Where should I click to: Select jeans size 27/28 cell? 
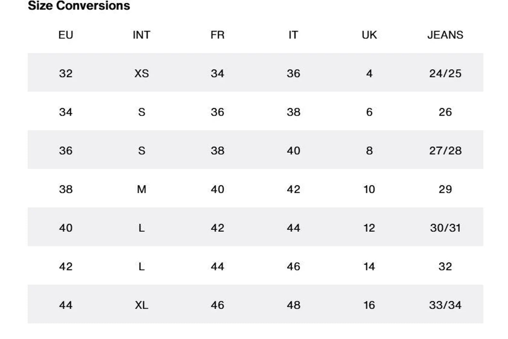pos(445,151)
